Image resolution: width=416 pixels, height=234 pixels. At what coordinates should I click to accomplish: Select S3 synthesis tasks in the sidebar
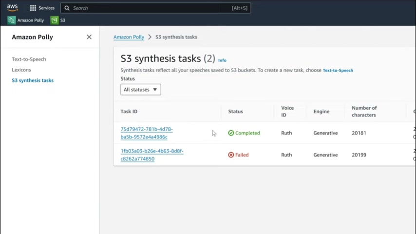[x=33, y=80]
